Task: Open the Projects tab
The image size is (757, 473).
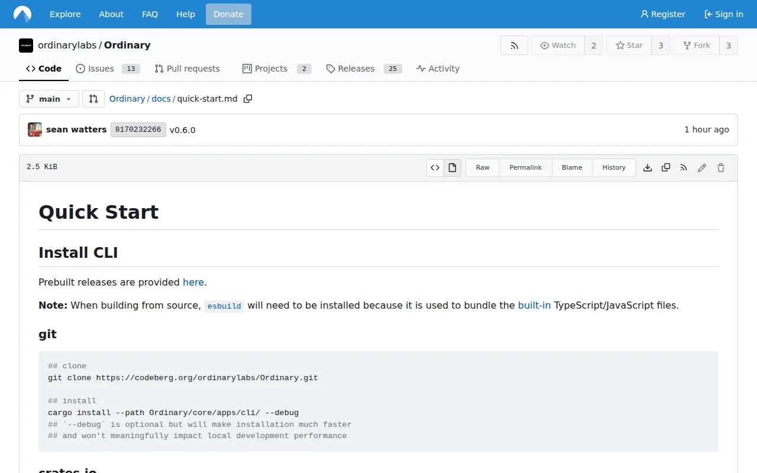Action: [277, 69]
